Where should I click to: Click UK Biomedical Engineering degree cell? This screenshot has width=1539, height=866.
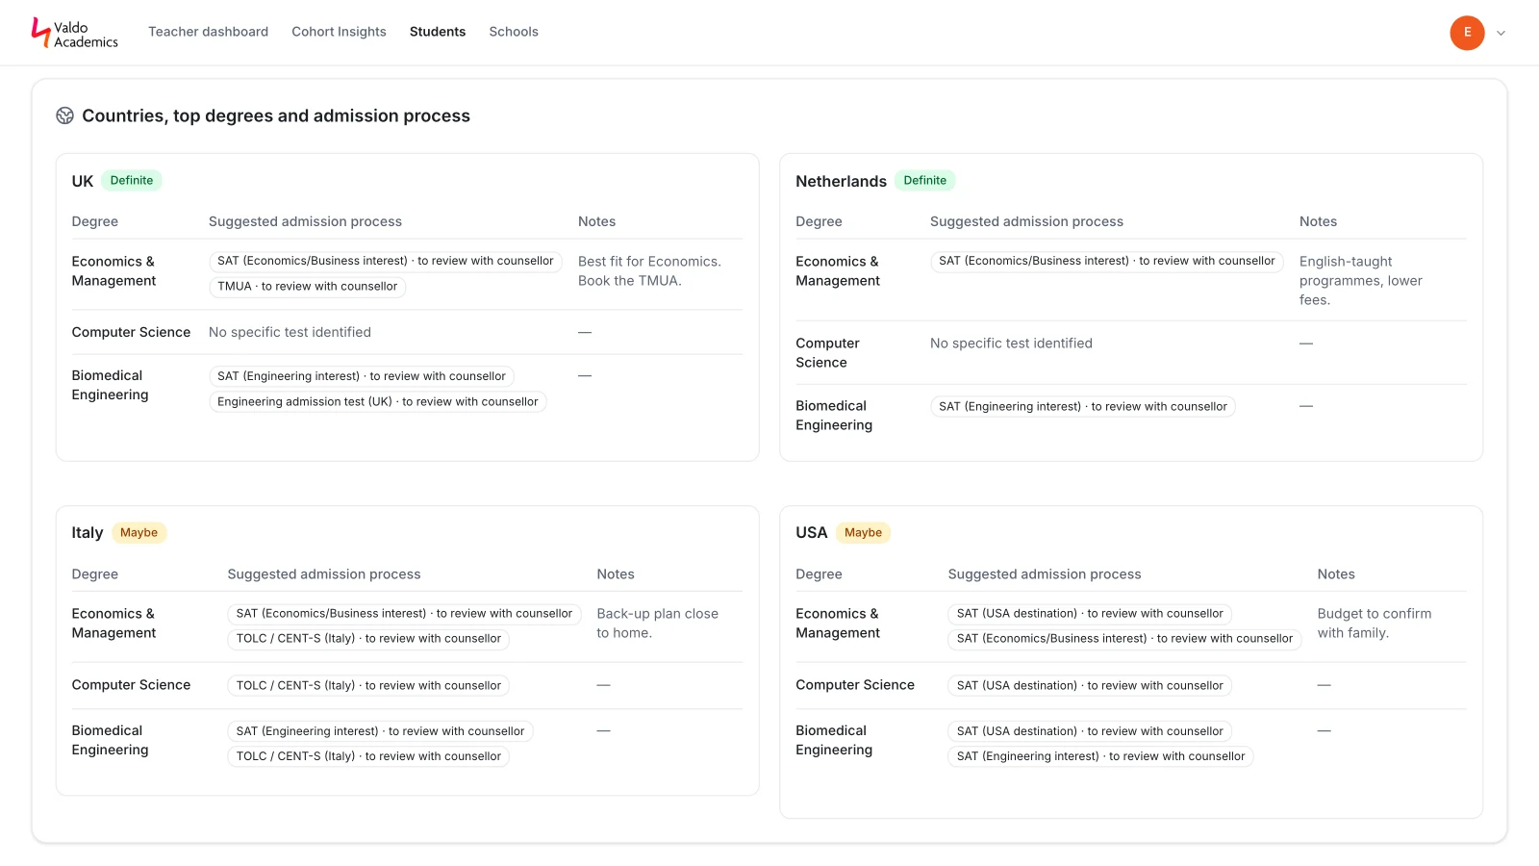(110, 386)
